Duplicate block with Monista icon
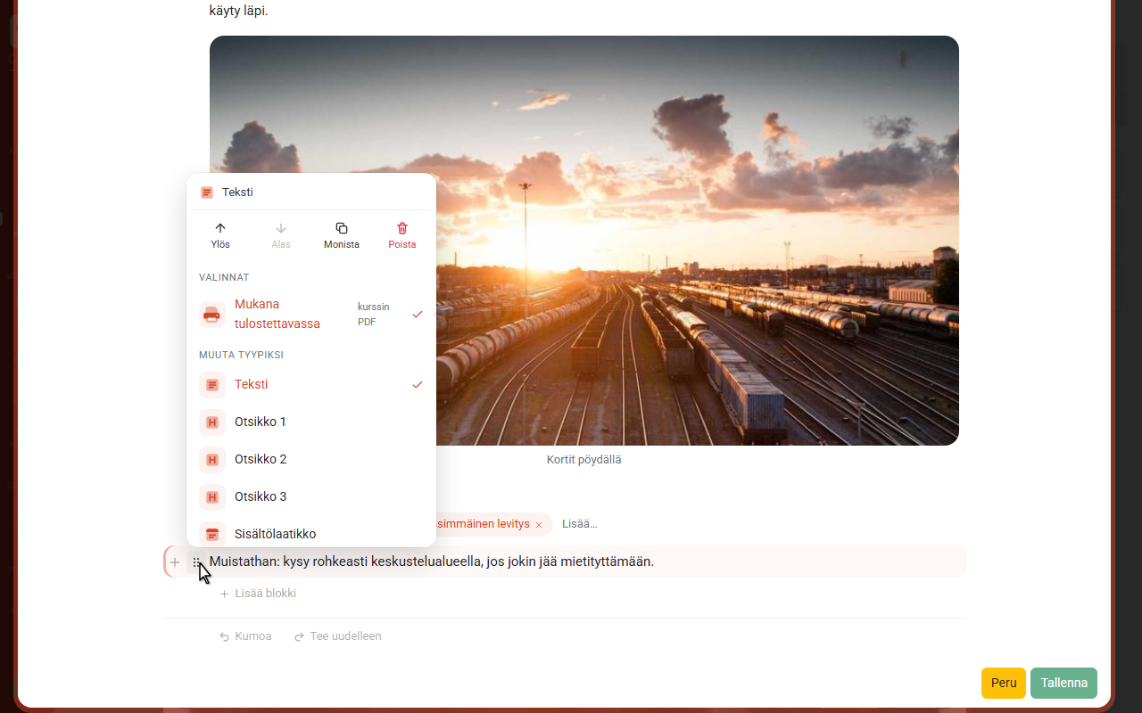Viewport: 1142px width, 713px height. (342, 236)
